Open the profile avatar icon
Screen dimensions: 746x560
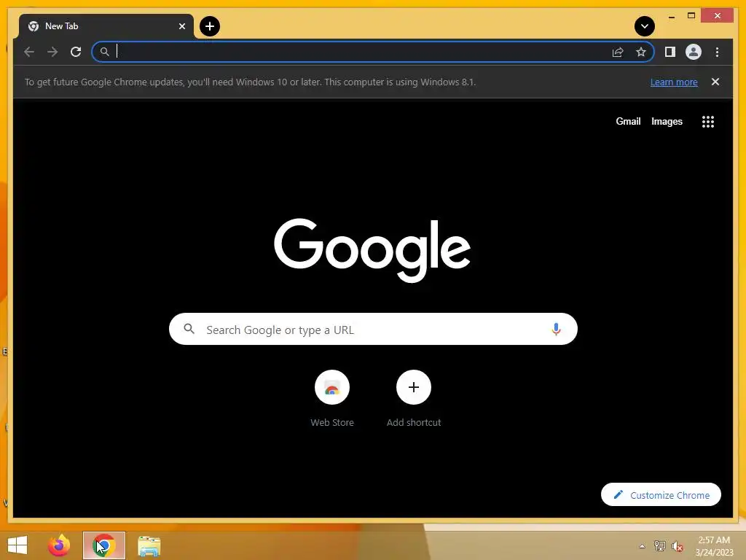pyautogui.click(x=694, y=52)
